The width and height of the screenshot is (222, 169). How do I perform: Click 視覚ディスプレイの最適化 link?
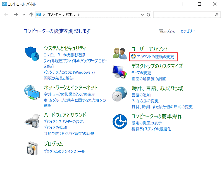click(151, 129)
